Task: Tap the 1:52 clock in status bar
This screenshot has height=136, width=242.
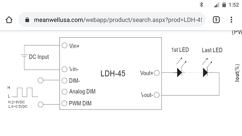Action: [x=234, y=5]
